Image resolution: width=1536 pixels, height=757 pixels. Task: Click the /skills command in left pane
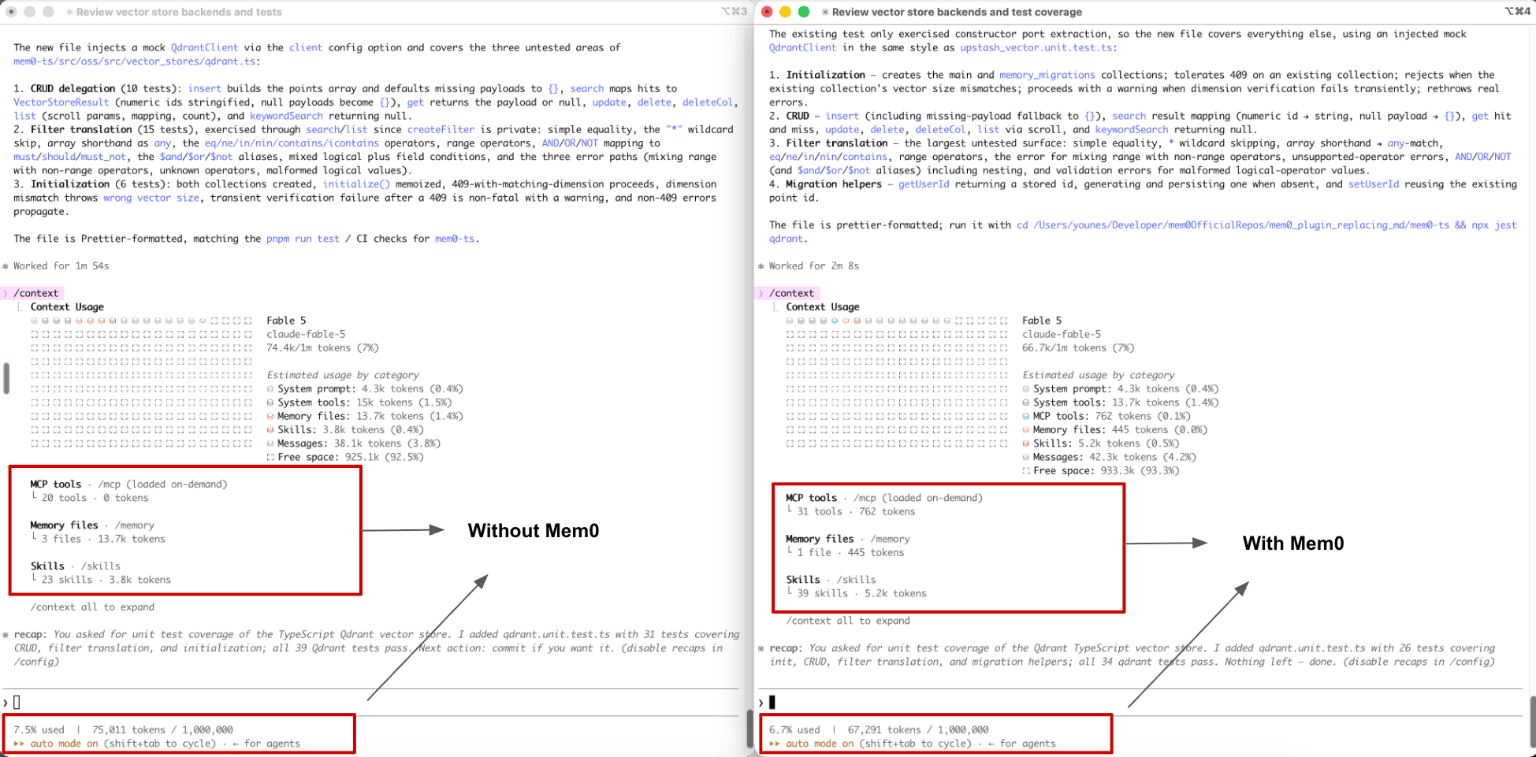(101, 566)
